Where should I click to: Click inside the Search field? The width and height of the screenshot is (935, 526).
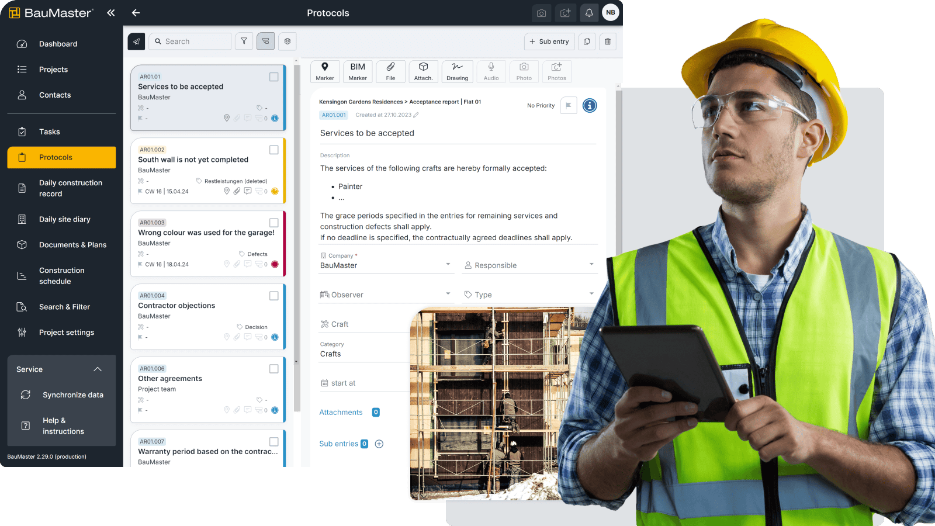pos(190,41)
